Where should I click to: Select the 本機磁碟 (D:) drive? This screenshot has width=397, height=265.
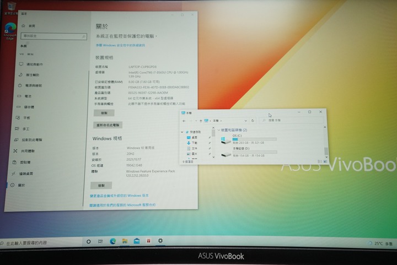tap(248, 152)
